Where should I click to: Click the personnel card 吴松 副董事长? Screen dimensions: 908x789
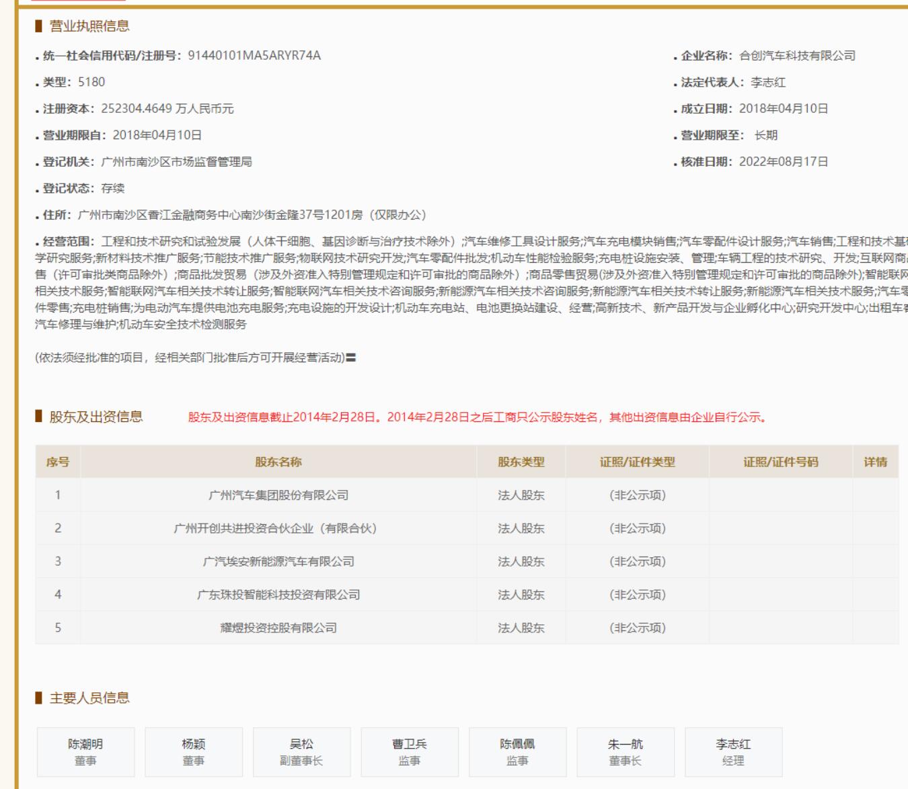pyautogui.click(x=301, y=752)
